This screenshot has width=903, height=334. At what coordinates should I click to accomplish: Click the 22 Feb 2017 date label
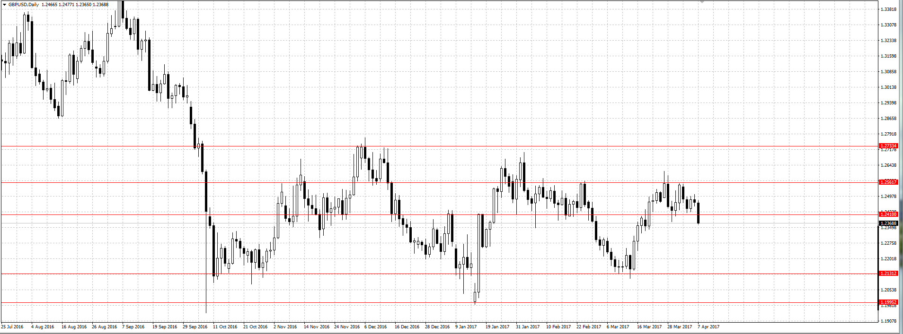pos(589,327)
